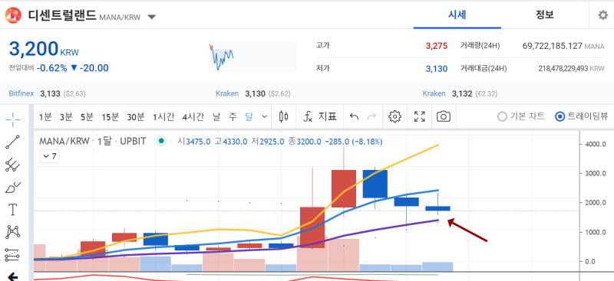Viewport: 614px width, 281px height.
Task: Open page settings gear at top right
Action: [602, 15]
